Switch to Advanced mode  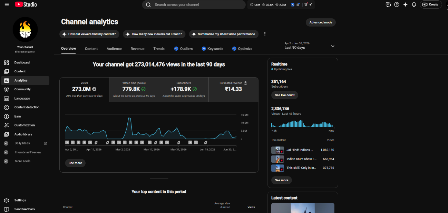click(x=321, y=22)
